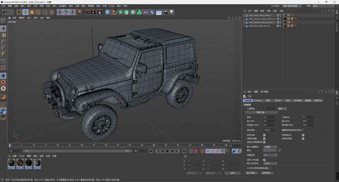Screen dimensions: 339x182
Task: Pick color with the eyedropper icon
Action: 279,150
